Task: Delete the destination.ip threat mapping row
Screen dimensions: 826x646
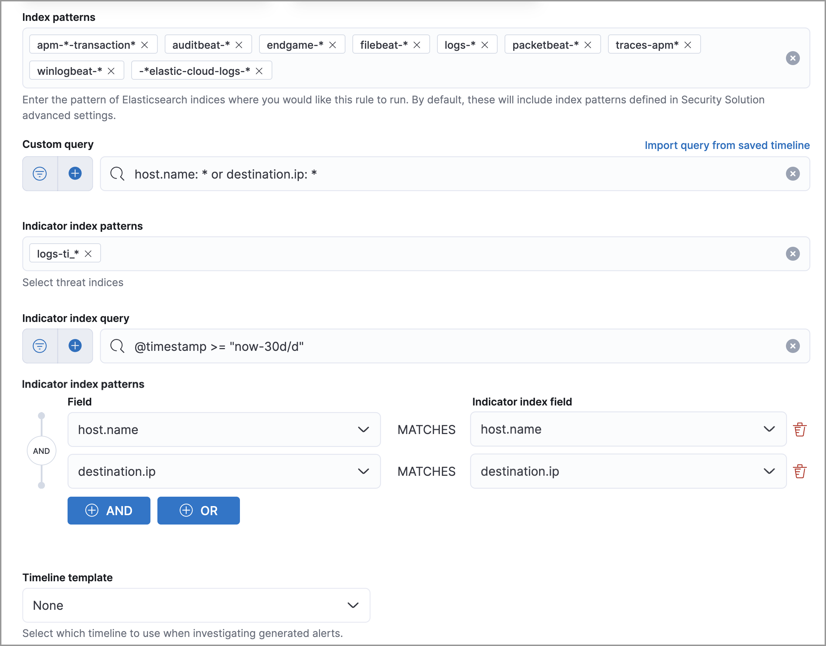Action: pyautogui.click(x=800, y=471)
